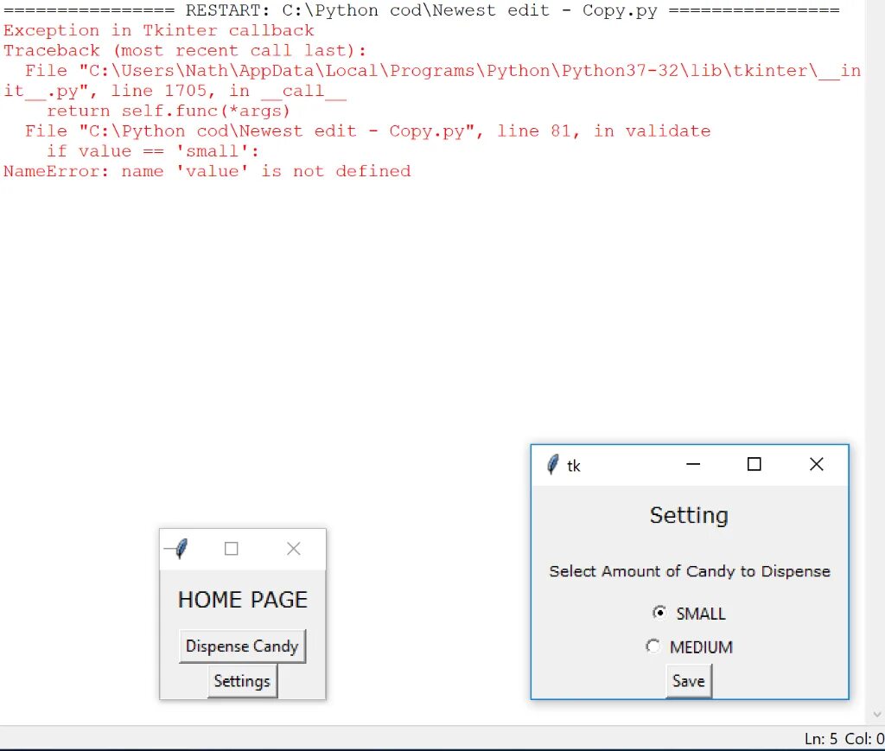Image resolution: width=885 pixels, height=751 pixels.
Task: Click the 'return self.func(*args)' line
Action: click(169, 111)
